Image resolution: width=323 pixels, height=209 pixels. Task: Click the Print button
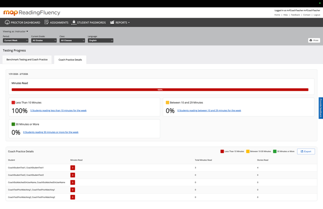(x=314, y=40)
